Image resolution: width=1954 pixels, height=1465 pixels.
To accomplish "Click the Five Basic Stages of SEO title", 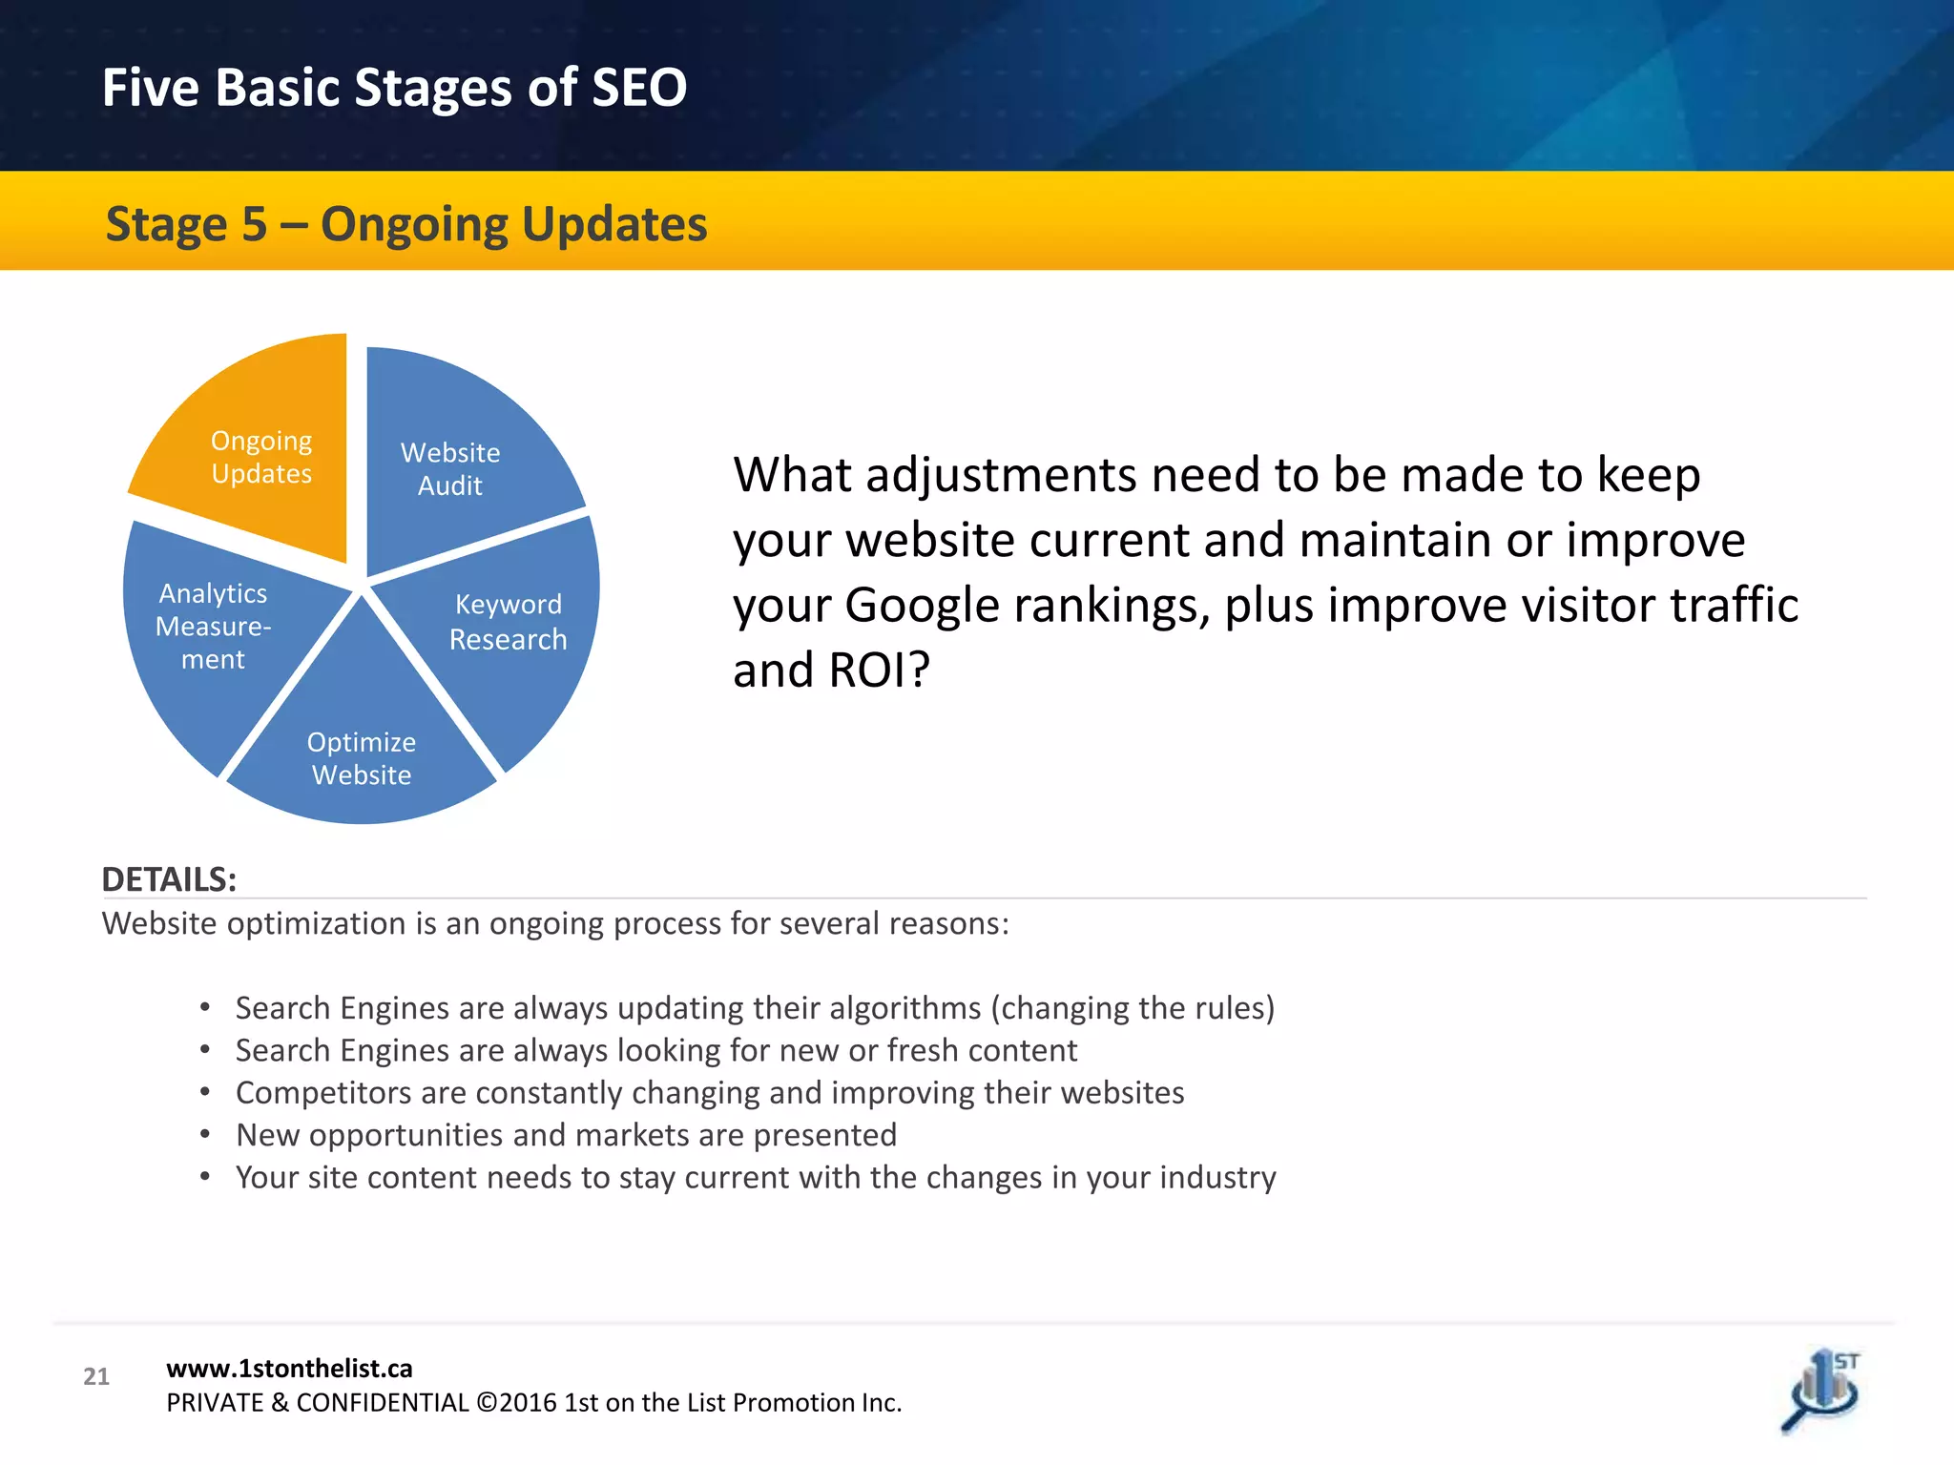I will click(x=394, y=88).
